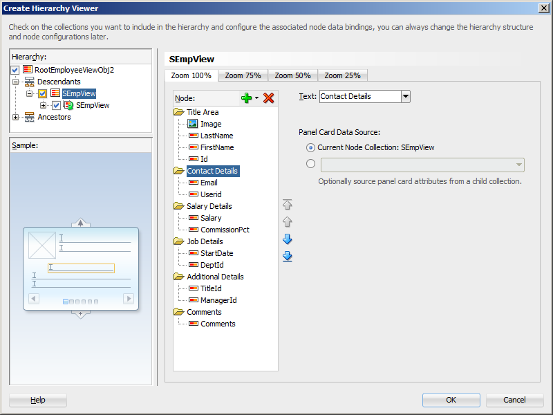The image size is (553, 415).
Task: Switch to Zoom 25% tab
Action: coord(342,75)
